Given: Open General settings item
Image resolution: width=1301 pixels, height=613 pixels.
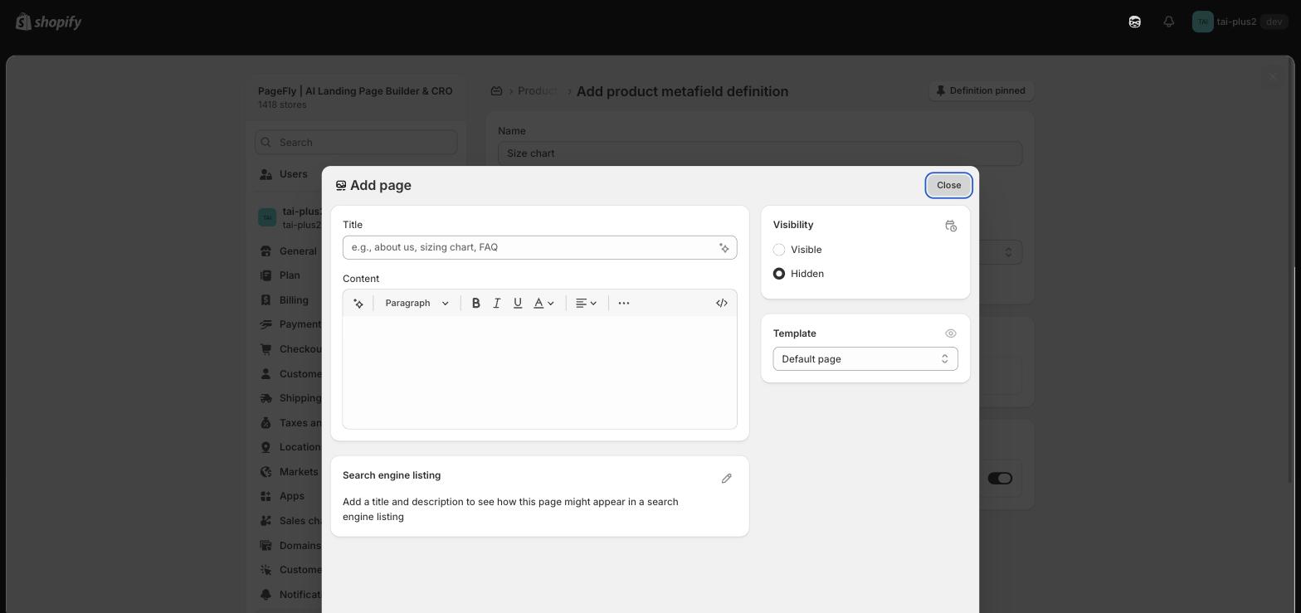Looking at the screenshot, I should [x=298, y=251].
